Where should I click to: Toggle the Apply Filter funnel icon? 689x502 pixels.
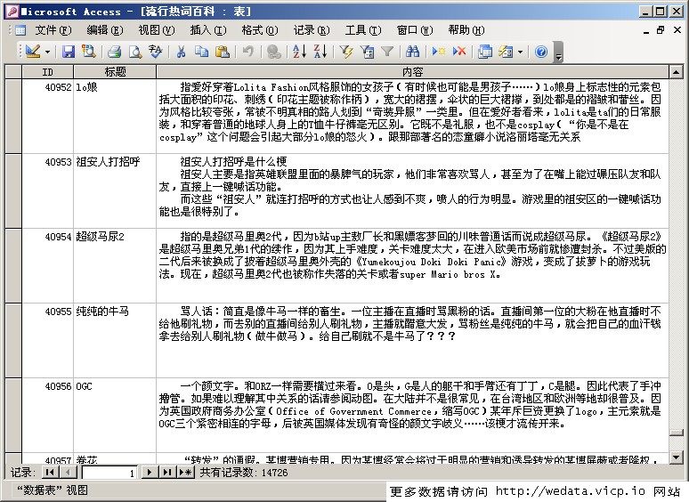[x=387, y=52]
